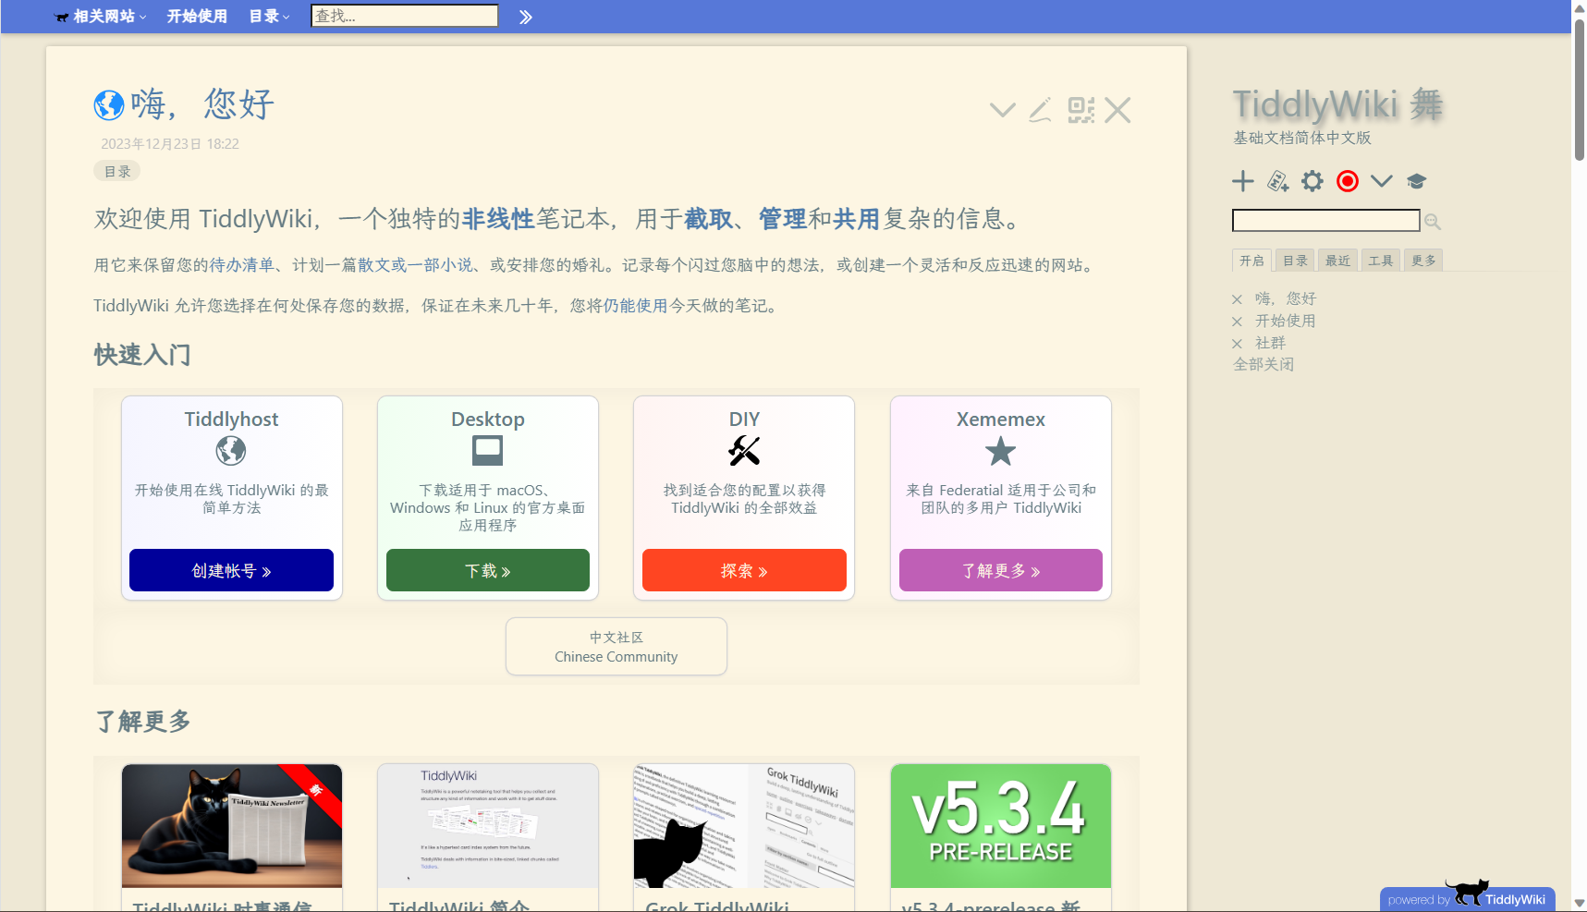Screen dimensions: 1587x912
Task: Switch to the 更多 sidebar tab
Action: (x=1423, y=261)
